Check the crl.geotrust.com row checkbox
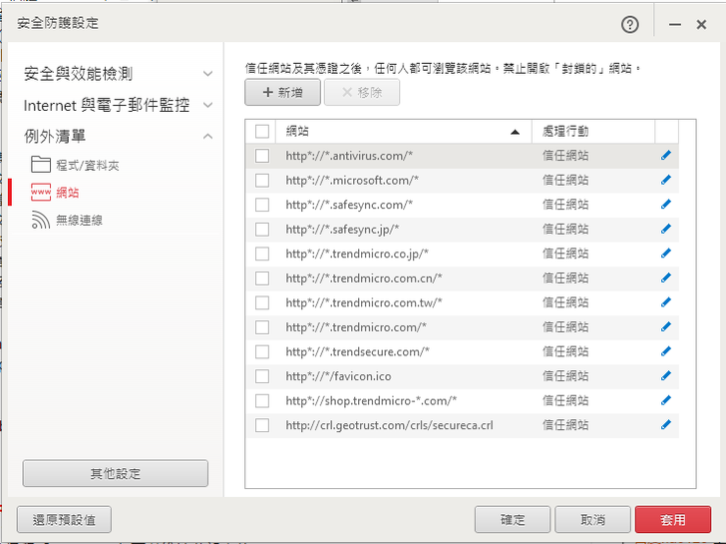This screenshot has width=726, height=544. click(x=262, y=425)
